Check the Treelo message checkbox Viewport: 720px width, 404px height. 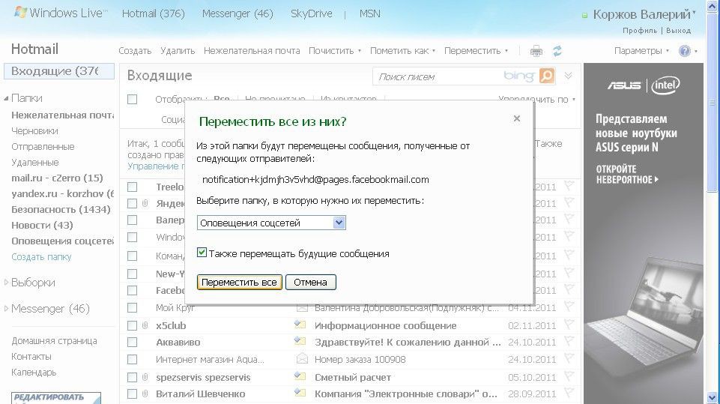[x=133, y=187]
